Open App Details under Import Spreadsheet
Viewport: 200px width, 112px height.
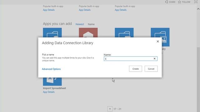click(49, 92)
